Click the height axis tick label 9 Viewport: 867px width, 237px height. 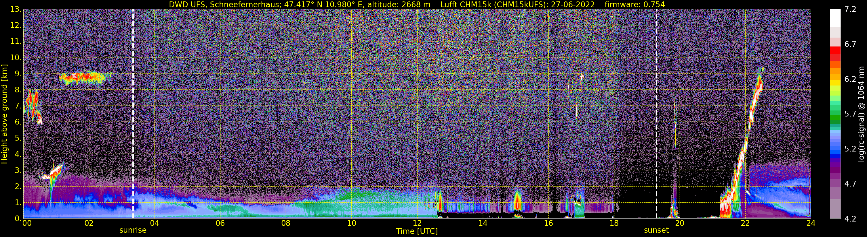tap(18, 74)
